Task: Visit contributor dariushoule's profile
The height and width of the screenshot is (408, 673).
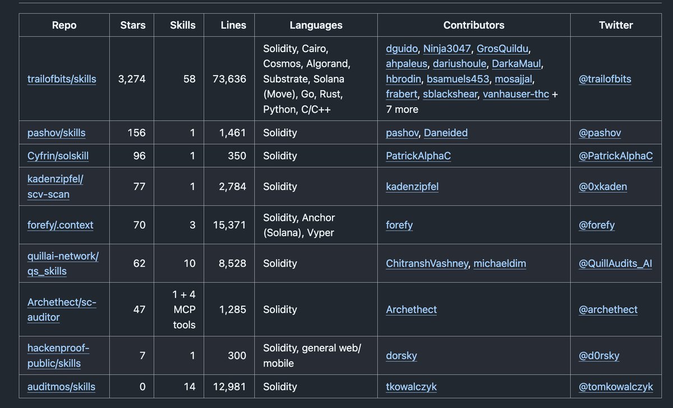Action: click(x=459, y=63)
